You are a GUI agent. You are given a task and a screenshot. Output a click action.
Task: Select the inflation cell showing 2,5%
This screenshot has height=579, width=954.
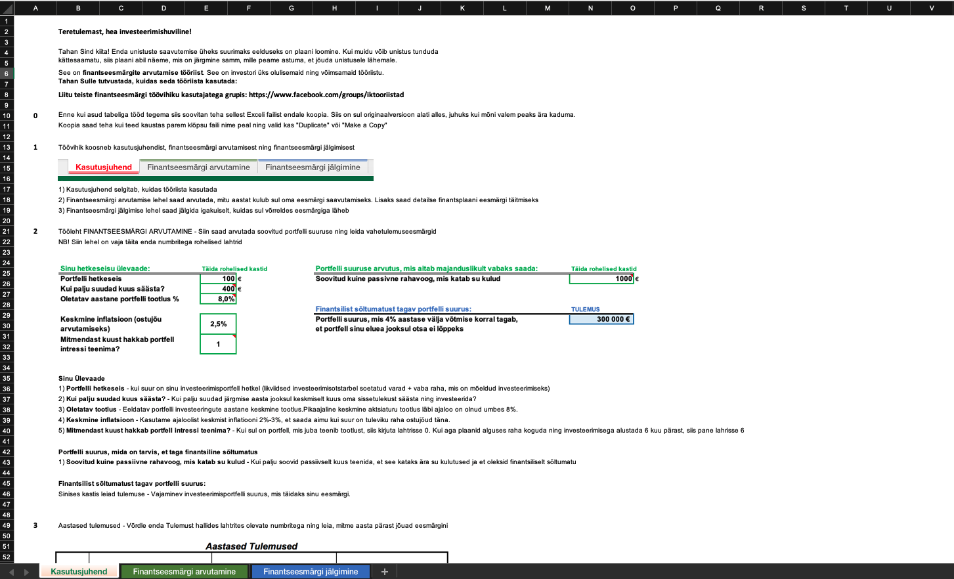218,324
